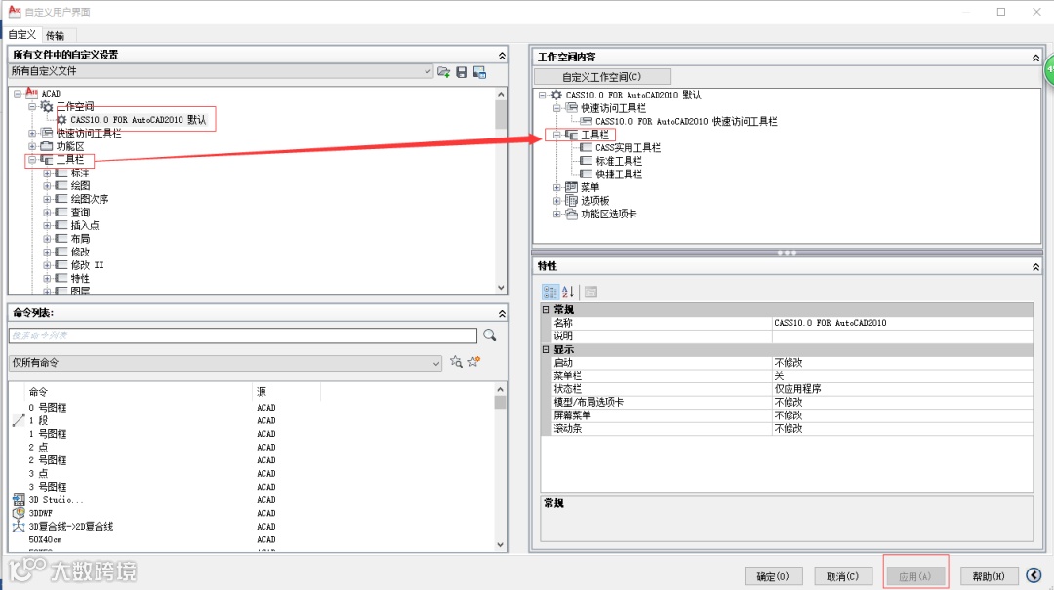The width and height of the screenshot is (1054, 590).
Task: Click the 3D Studio command icon
Action: [19, 500]
